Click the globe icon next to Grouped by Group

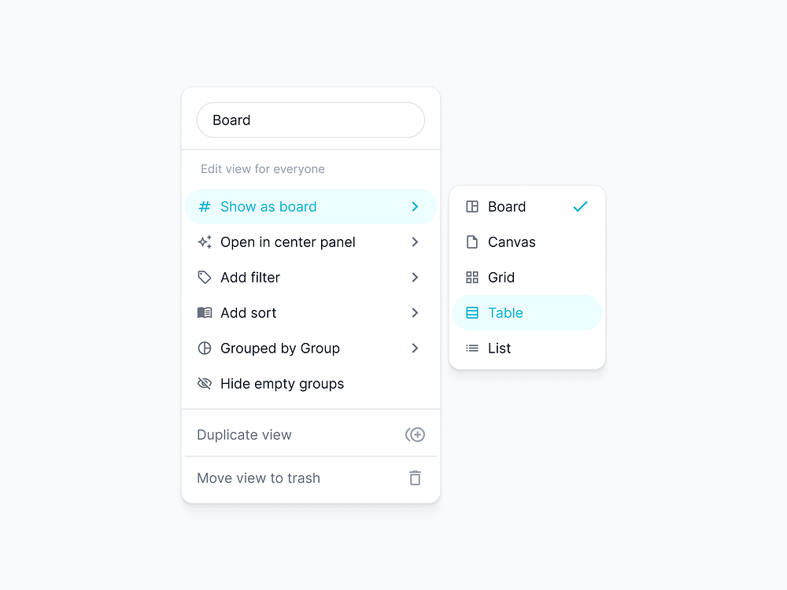[x=205, y=348]
